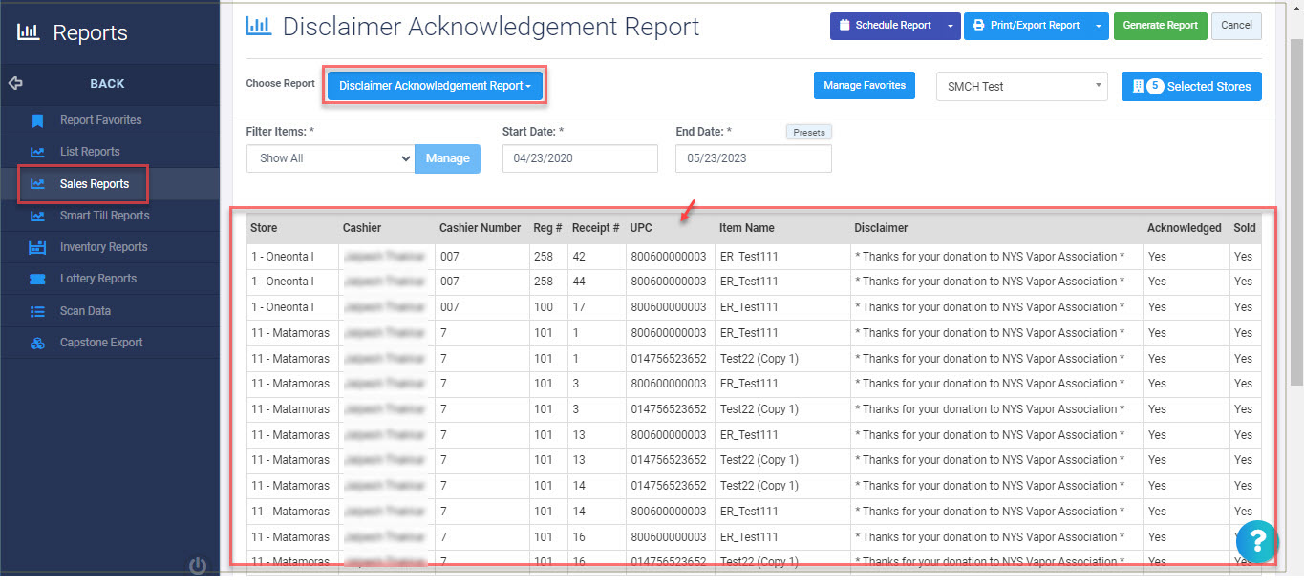The width and height of the screenshot is (1304, 585).
Task: Click the Cashier Number column header
Action: (481, 228)
